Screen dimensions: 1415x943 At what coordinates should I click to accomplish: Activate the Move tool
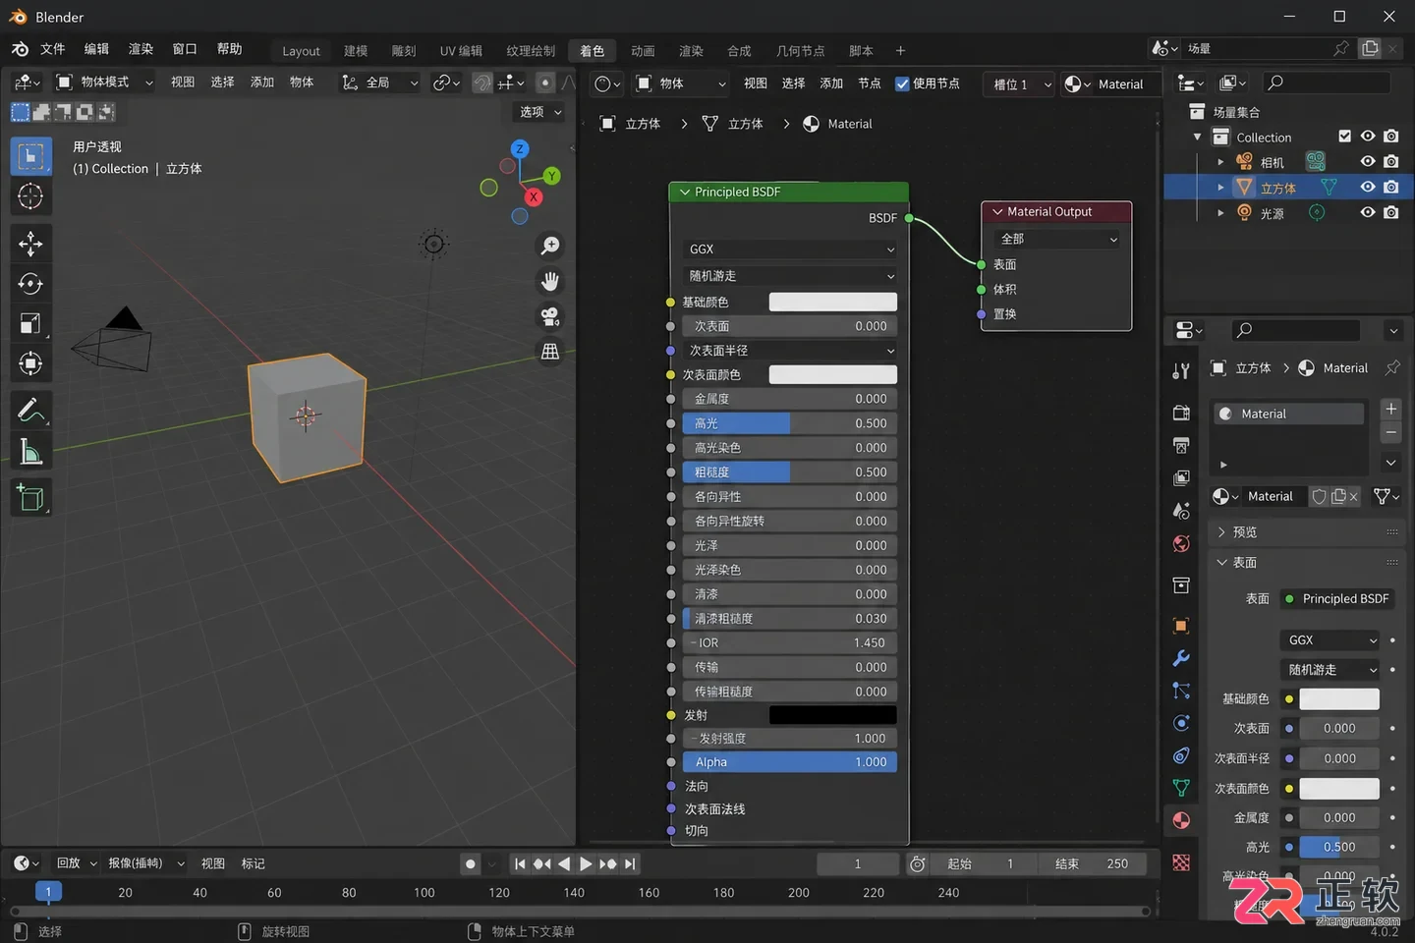click(x=30, y=244)
